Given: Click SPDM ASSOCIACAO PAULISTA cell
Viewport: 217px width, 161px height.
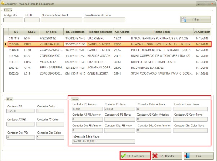Looking at the screenshot, I should 162,73.
